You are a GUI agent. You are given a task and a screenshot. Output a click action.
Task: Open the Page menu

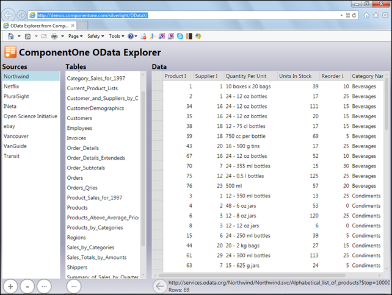pyautogui.click(x=75, y=37)
